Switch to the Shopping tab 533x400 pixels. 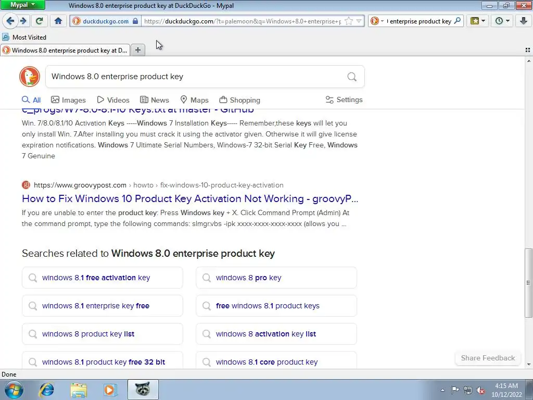(x=239, y=100)
